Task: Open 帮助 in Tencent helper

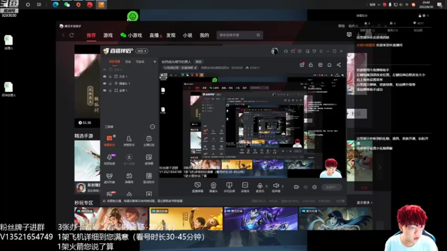Action: click(x=341, y=26)
